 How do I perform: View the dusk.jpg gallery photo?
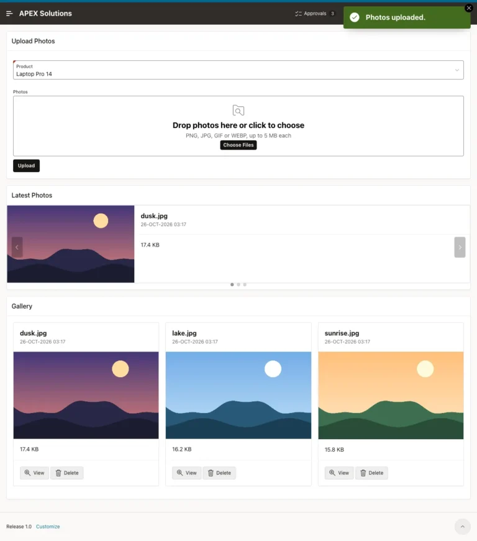pyautogui.click(x=35, y=473)
